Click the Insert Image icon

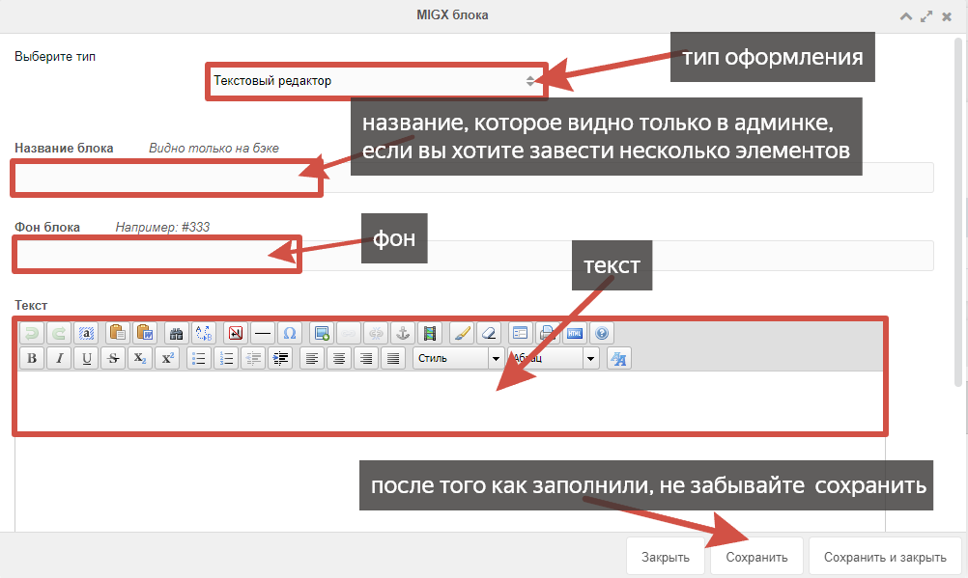point(321,333)
